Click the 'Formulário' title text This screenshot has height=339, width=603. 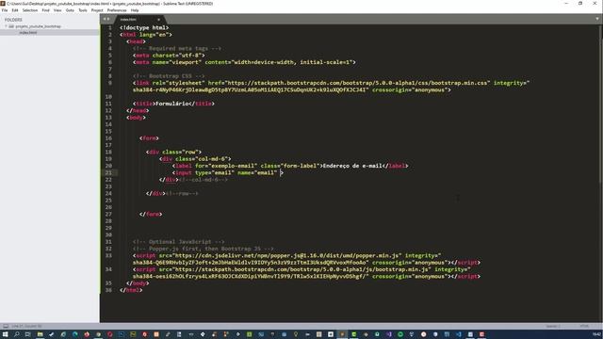coord(171,104)
